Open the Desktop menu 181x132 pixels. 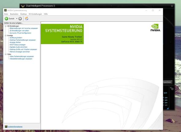pos(23,14)
